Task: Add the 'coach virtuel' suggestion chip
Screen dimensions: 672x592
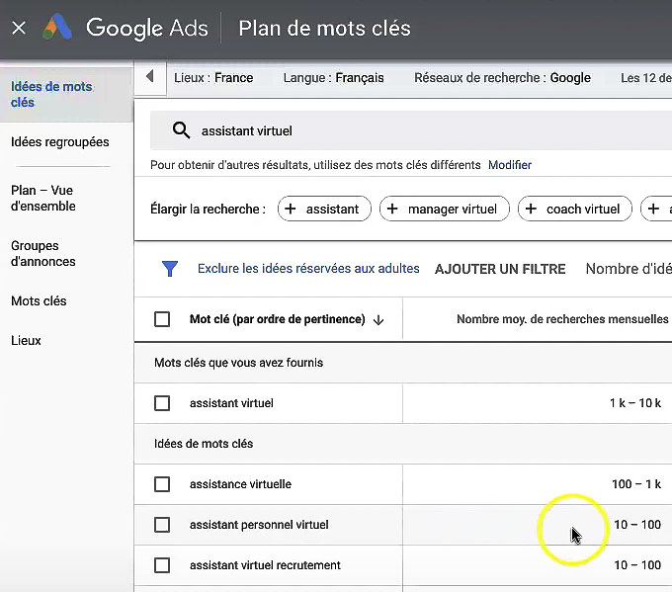Action: click(575, 209)
